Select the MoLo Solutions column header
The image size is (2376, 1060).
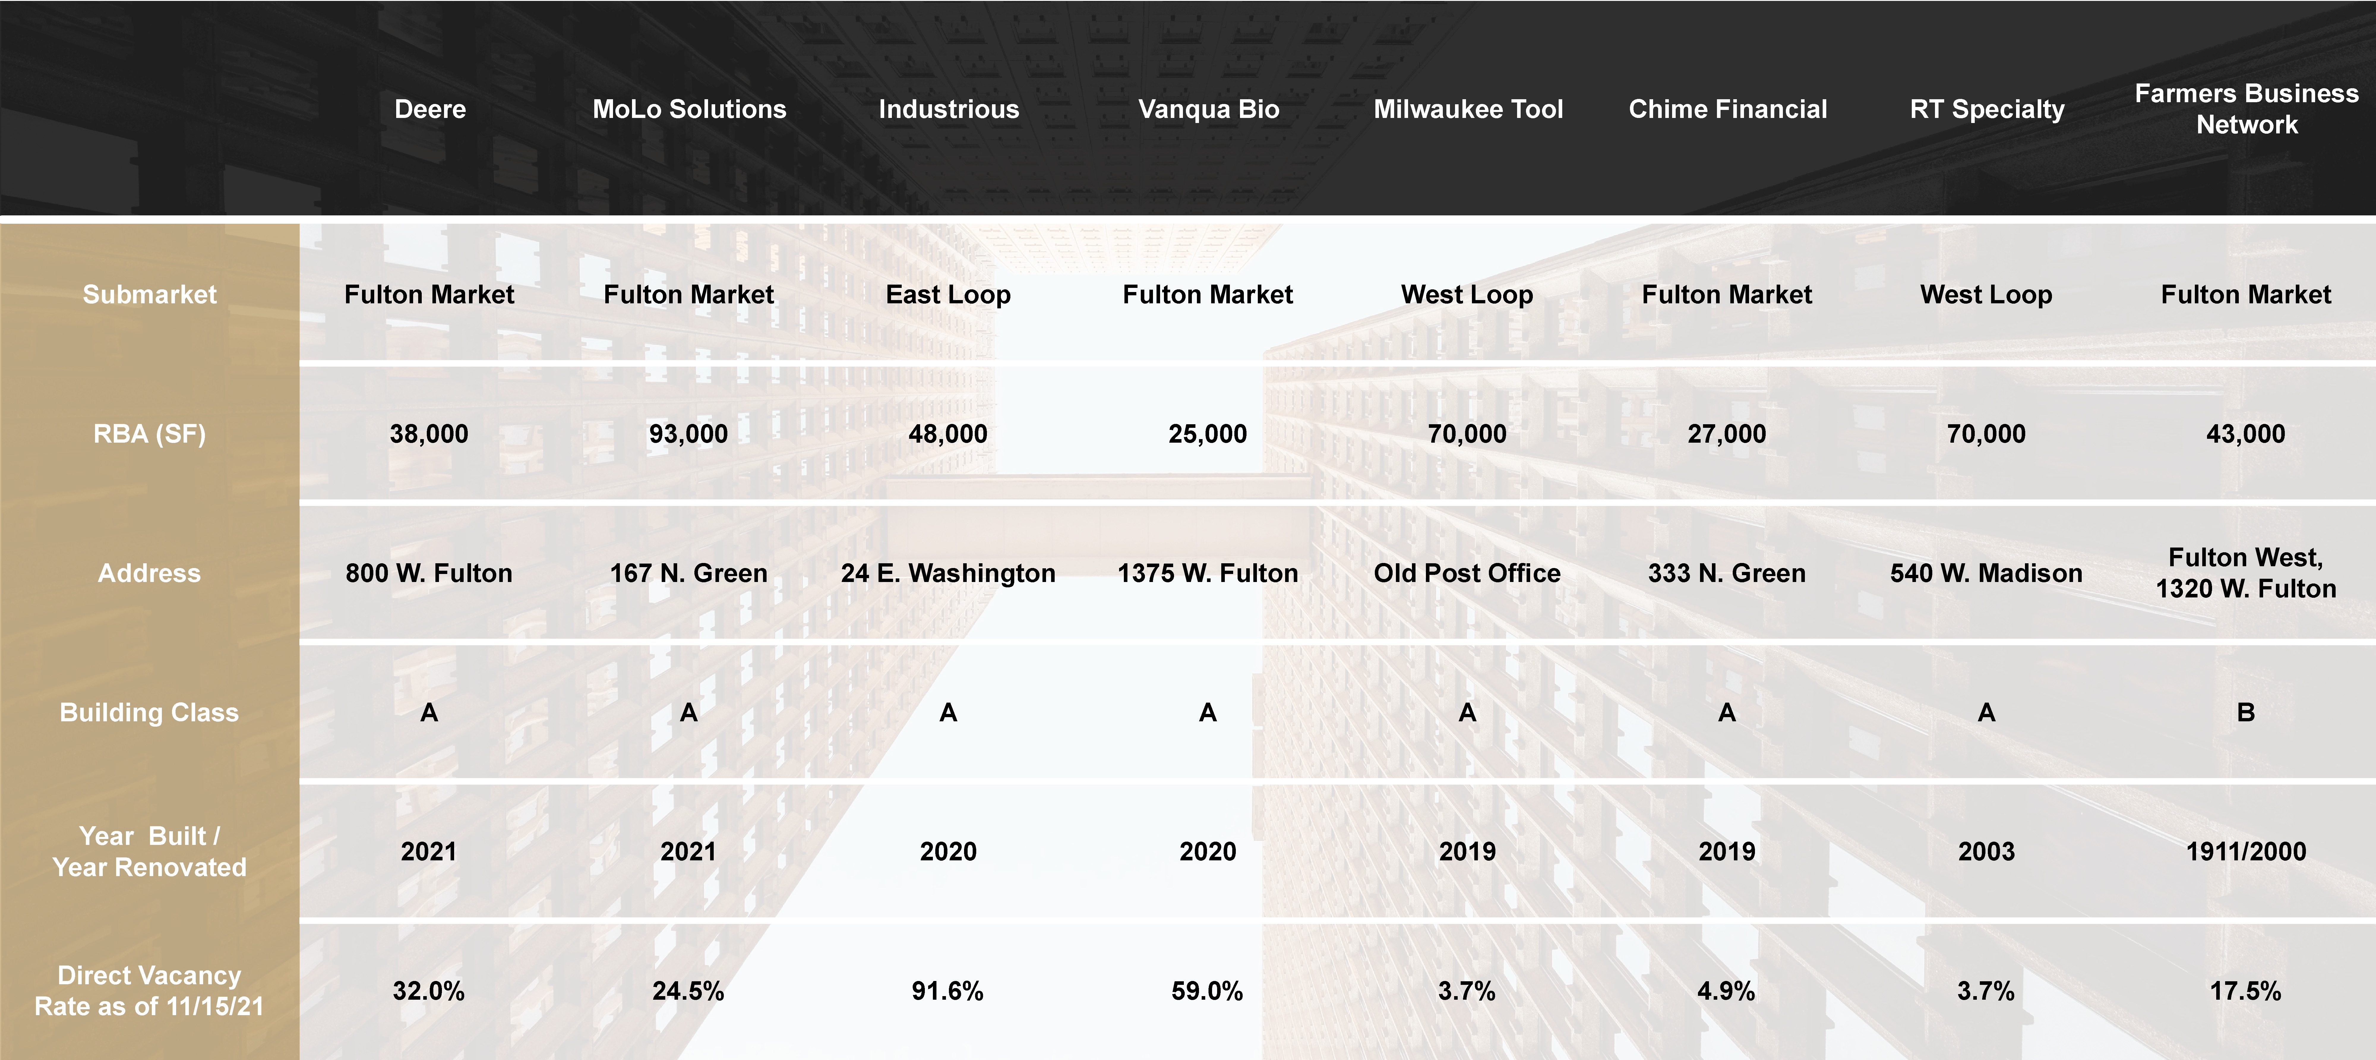click(689, 109)
